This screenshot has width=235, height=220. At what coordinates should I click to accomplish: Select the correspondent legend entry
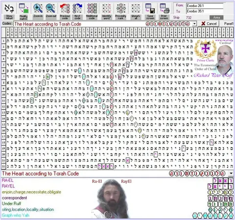click(15, 198)
